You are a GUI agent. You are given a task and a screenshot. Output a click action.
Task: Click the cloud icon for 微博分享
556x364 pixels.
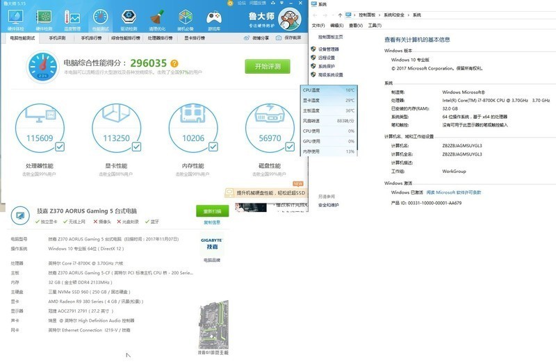click(247, 38)
